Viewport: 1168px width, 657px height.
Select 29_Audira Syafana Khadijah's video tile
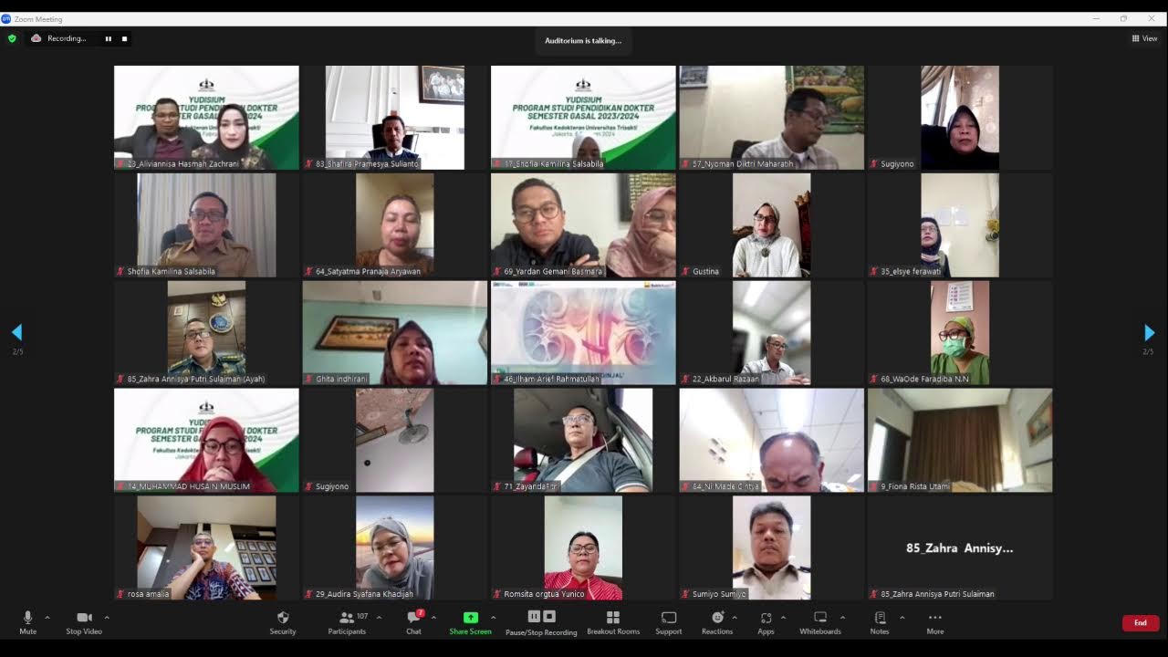coord(395,548)
